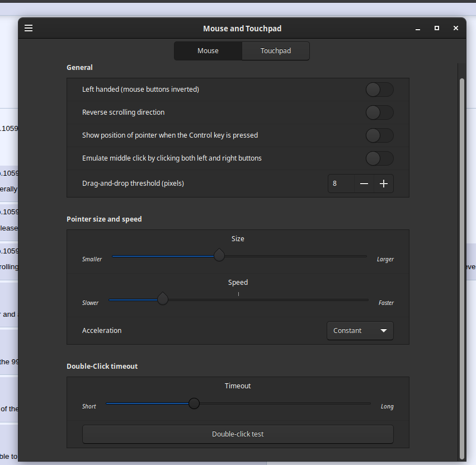Image resolution: width=476 pixels, height=465 pixels.
Task: Toggle Left handed mouse buttons switch
Action: [379, 90]
